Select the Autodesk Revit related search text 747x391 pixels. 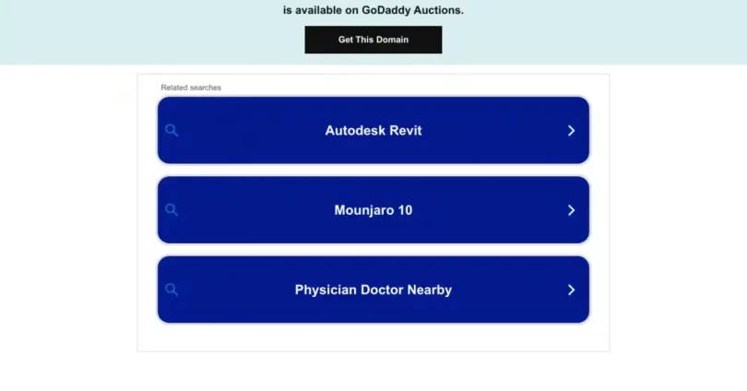[373, 131]
